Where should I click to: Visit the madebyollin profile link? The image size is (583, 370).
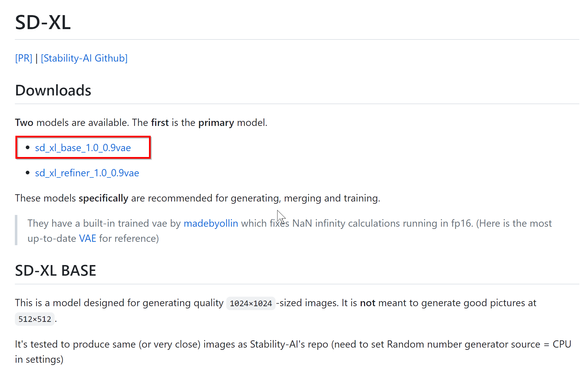click(x=211, y=223)
